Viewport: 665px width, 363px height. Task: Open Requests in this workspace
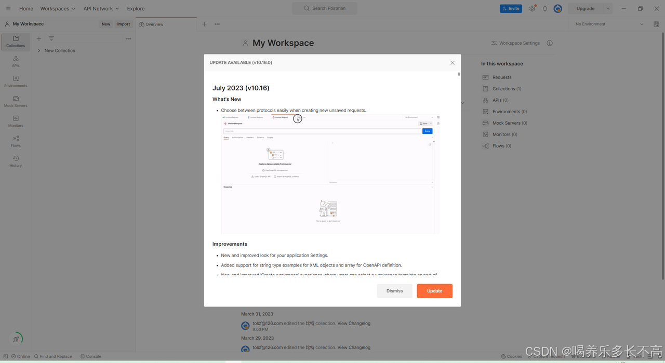pos(497,77)
